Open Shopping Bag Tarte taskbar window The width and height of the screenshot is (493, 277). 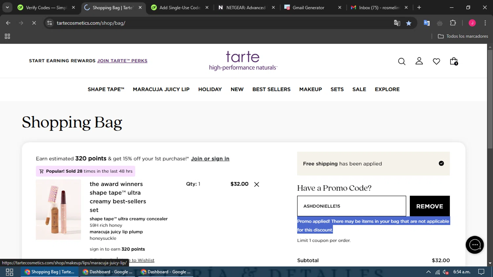click(50, 272)
